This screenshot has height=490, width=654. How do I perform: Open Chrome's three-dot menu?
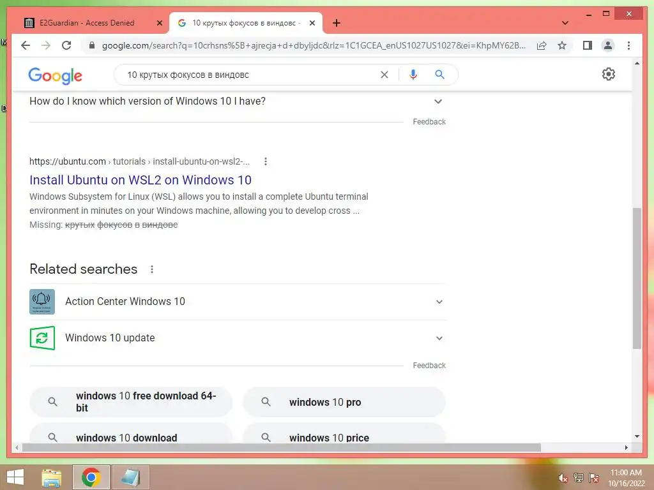[628, 45]
